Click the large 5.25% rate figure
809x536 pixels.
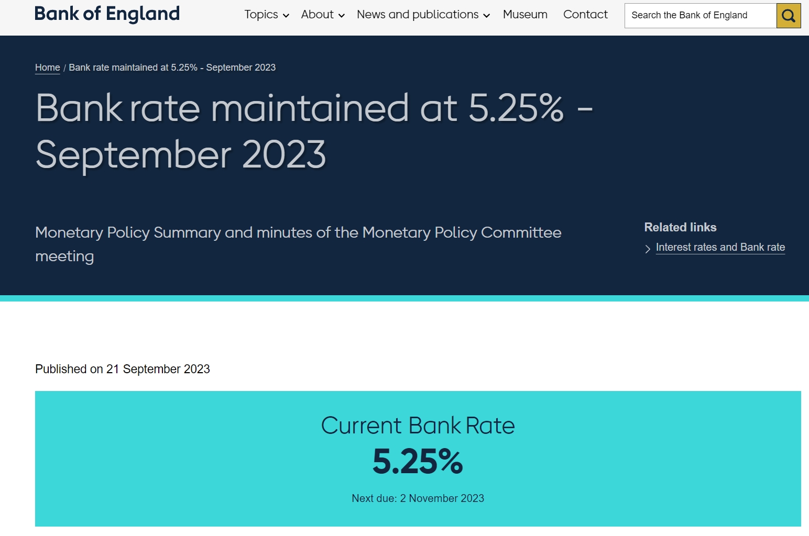point(418,461)
